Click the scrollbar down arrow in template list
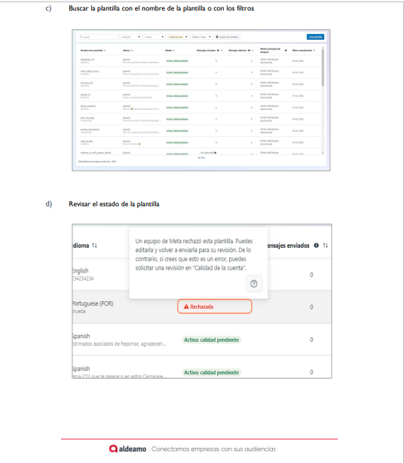Screen dimensions: 404x463 tap(323, 153)
